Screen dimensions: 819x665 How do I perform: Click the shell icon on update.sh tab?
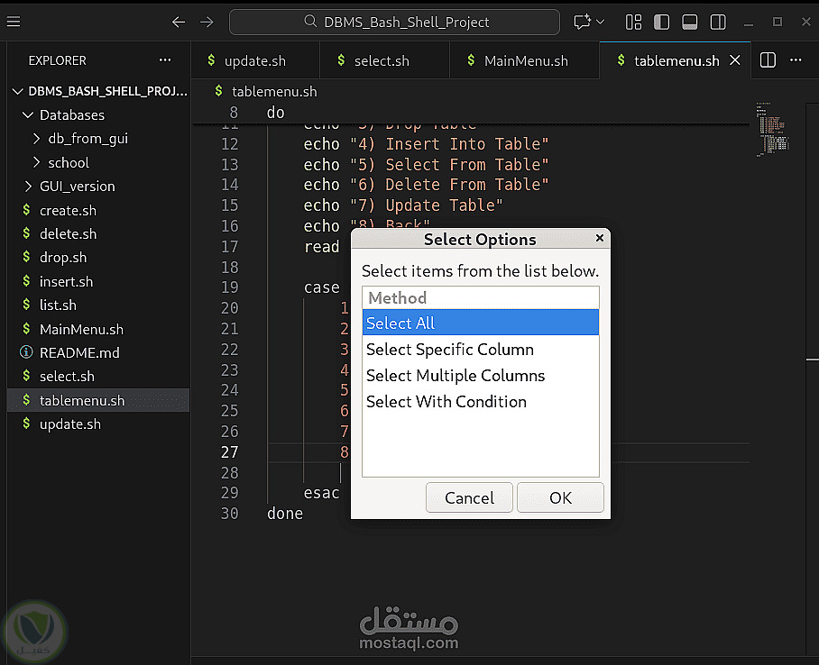click(211, 60)
